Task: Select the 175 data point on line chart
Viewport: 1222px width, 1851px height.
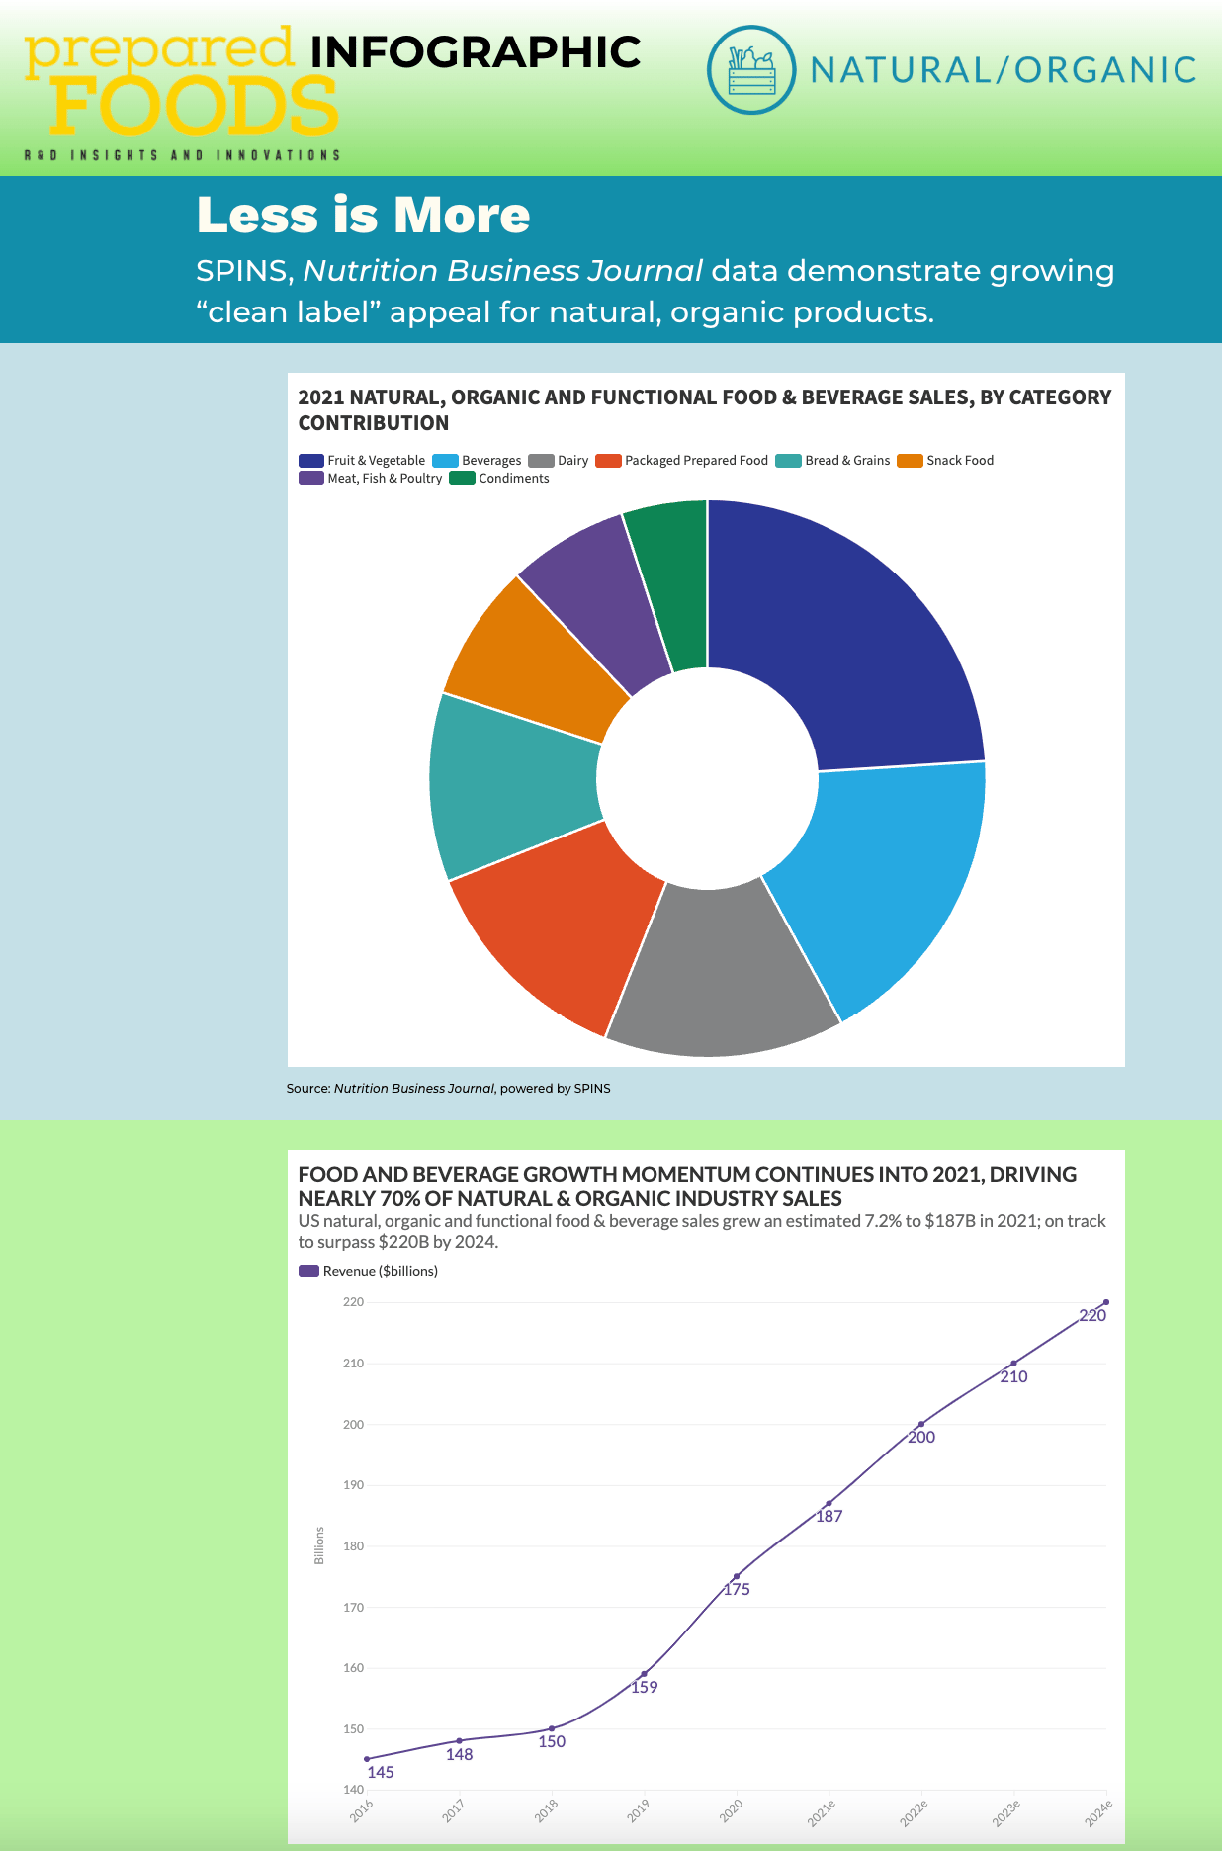Action: point(737,1576)
